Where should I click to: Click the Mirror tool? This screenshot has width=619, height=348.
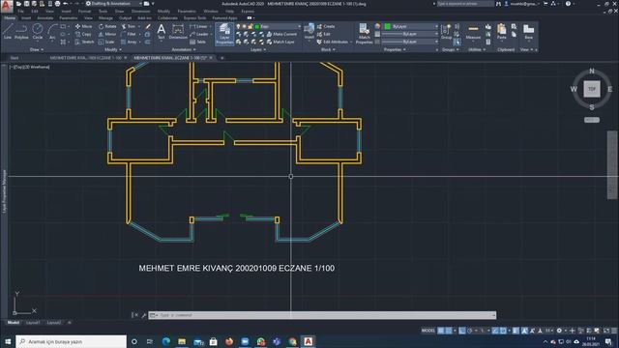tap(107, 35)
